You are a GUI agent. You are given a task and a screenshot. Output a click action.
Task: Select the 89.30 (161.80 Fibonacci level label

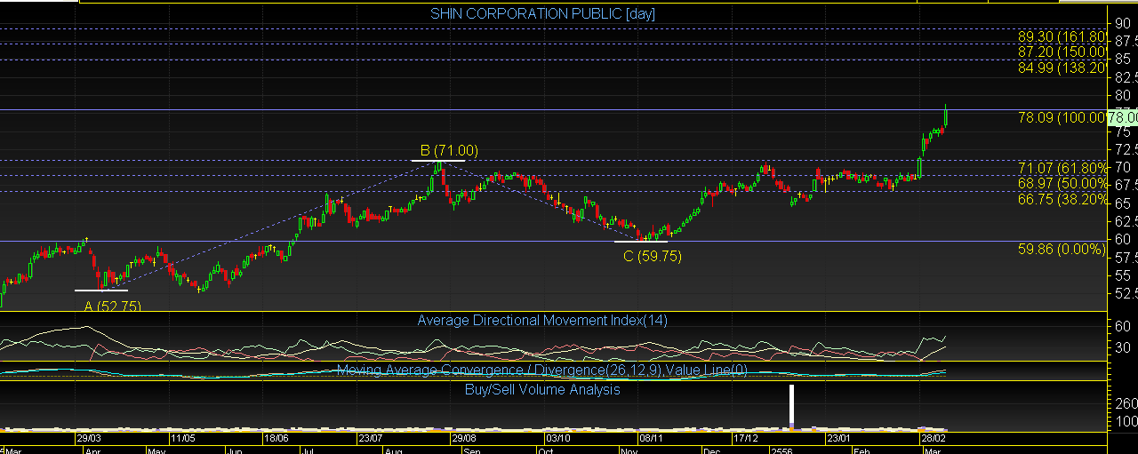point(1062,37)
